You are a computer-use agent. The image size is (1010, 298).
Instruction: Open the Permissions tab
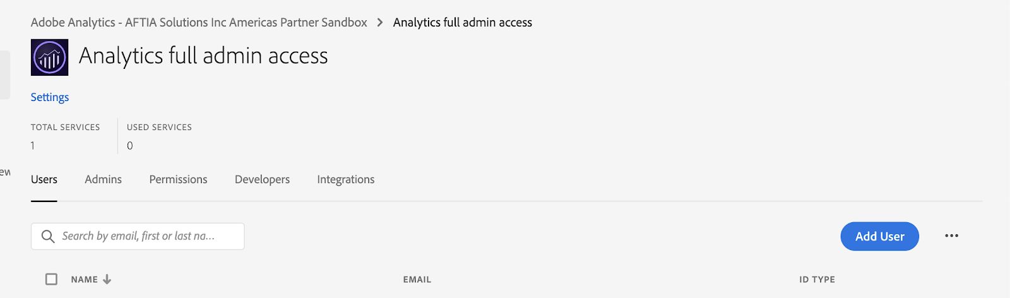click(x=178, y=179)
